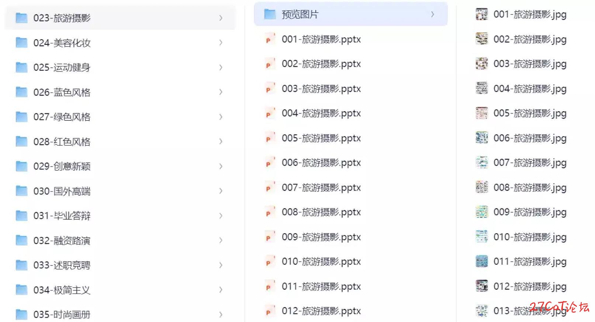The height and width of the screenshot is (322, 595).
Task: Select the 032-融资路演 folder name
Action: click(62, 240)
